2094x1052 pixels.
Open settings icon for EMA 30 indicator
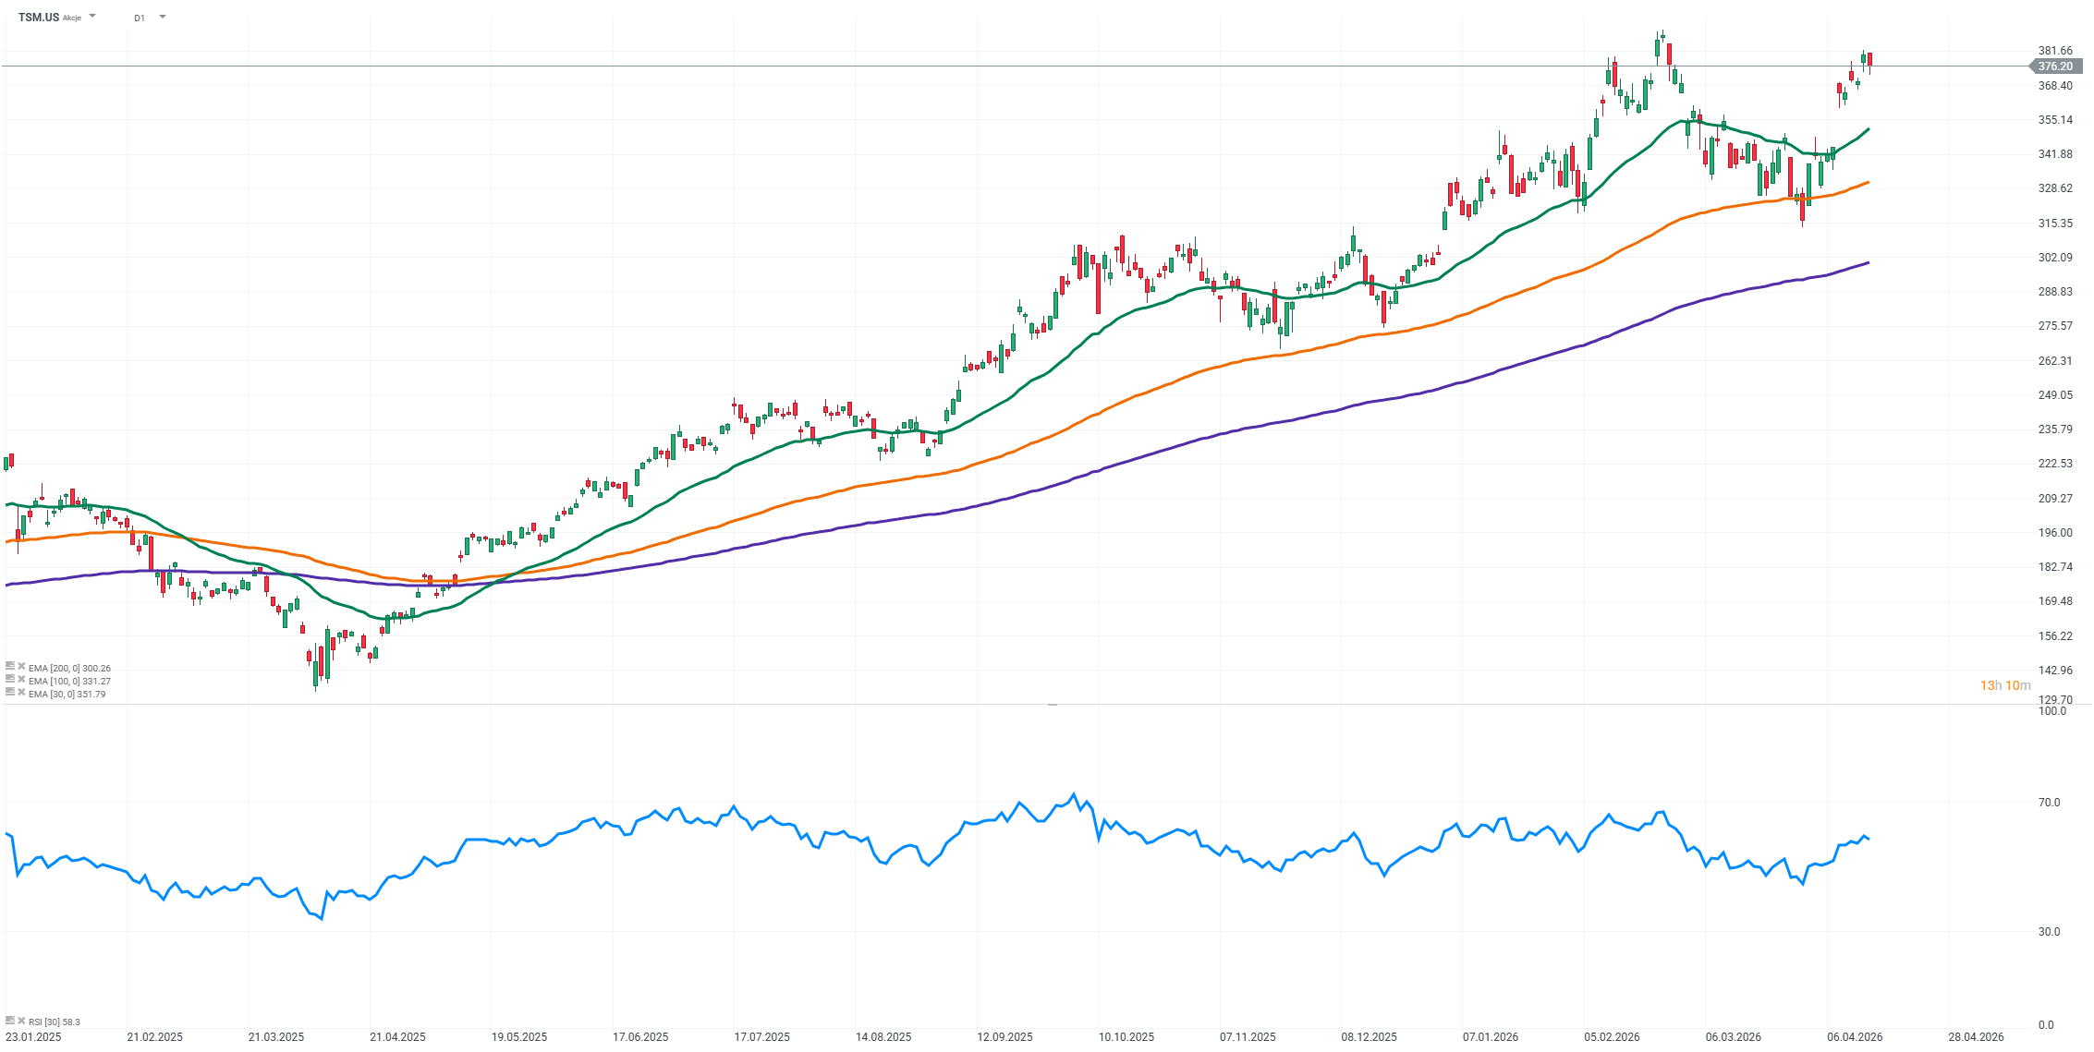click(x=10, y=692)
